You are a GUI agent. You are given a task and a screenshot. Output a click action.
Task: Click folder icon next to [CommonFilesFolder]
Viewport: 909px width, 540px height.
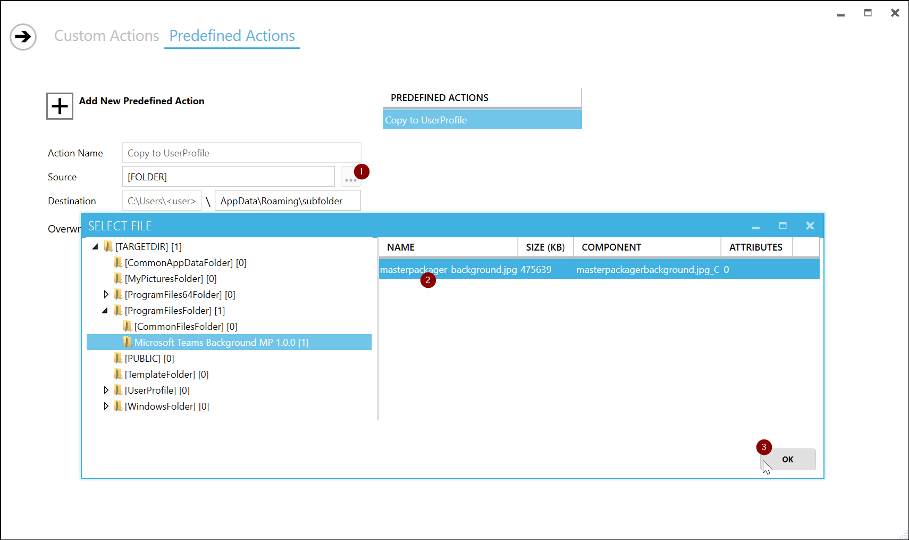click(x=128, y=326)
